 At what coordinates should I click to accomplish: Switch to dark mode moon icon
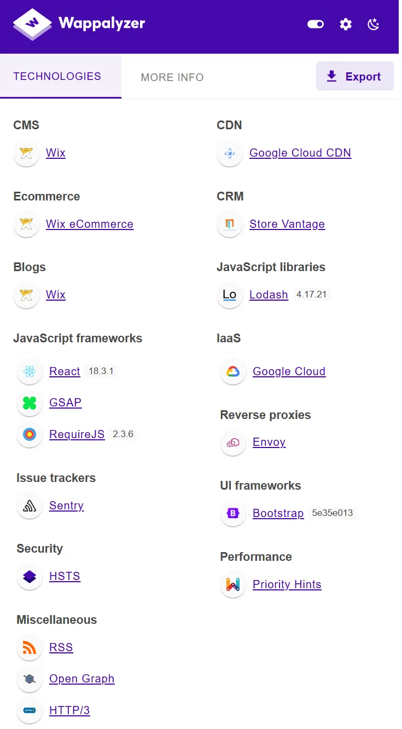tap(374, 24)
